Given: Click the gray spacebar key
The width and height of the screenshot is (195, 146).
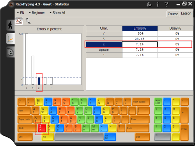Looking at the screenshot, I should click(79, 137).
